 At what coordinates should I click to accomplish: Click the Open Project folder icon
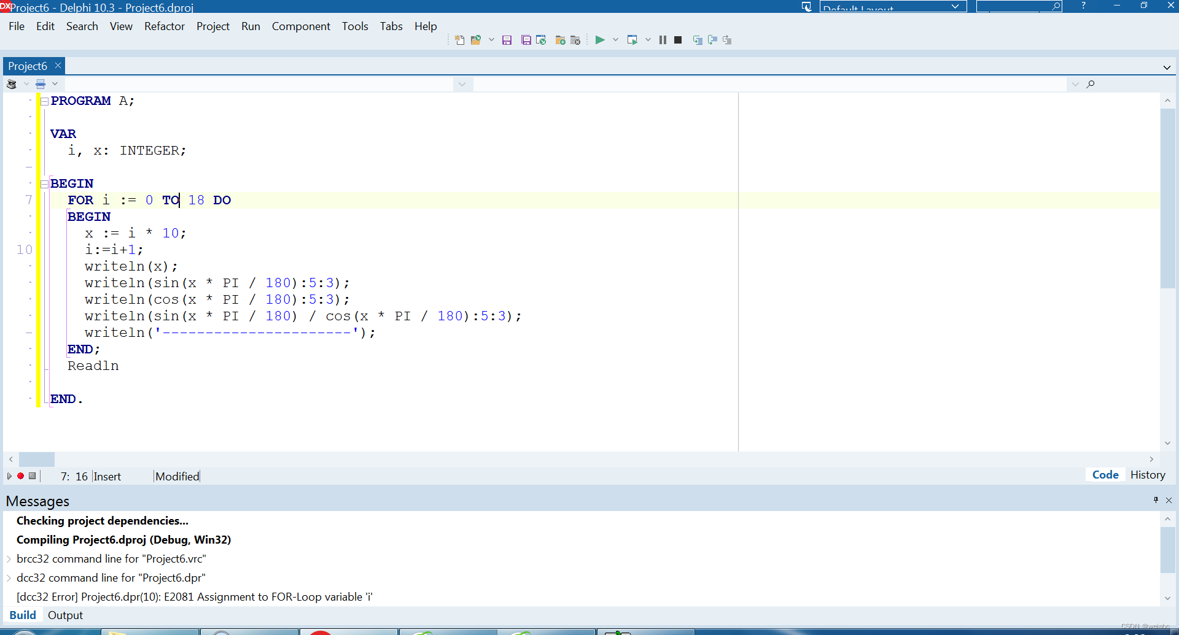point(476,40)
